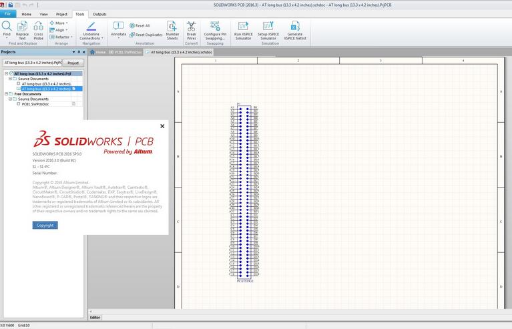This screenshot has height=329, width=512.
Task: Open the Projects panel options dropdown arrow
Action: pos(74,52)
